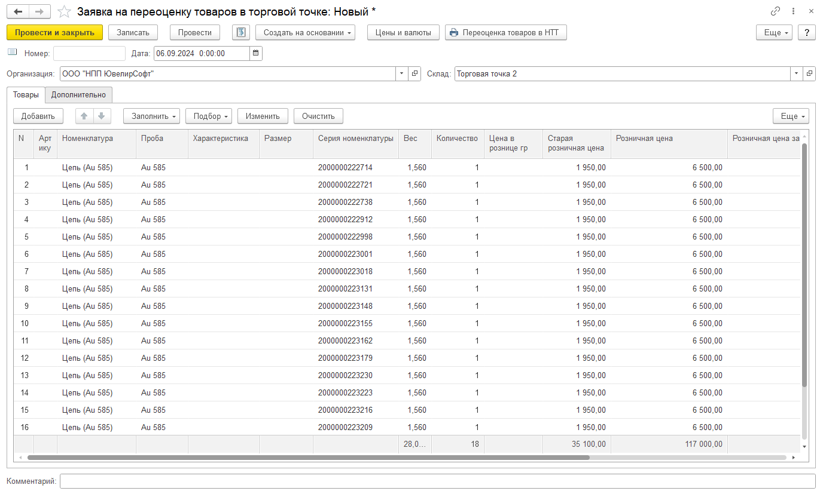Viewport: 823px width, 494px height.
Task: Click the Склад field Торговая точка 2
Action: click(x=623, y=73)
